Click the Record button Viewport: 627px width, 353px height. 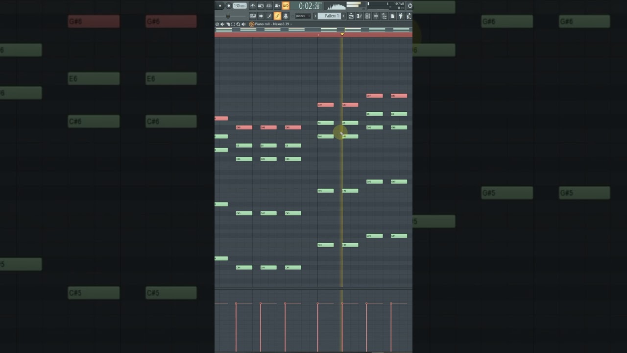point(229,6)
